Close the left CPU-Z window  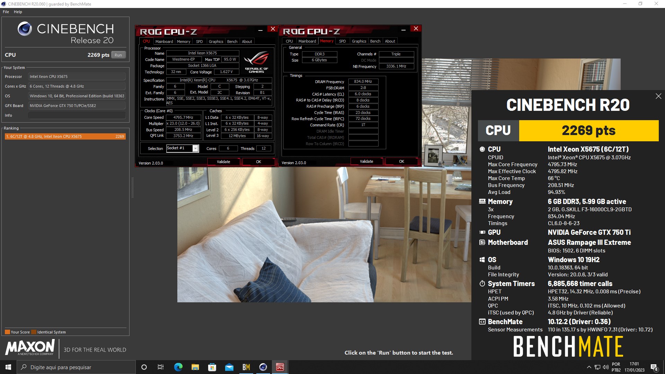[x=273, y=29]
